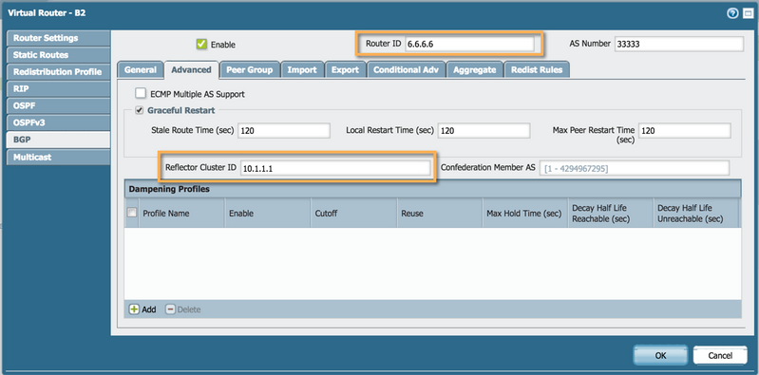This screenshot has width=759, height=375.
Task: Click the Confederation Member AS field
Action: 635,168
